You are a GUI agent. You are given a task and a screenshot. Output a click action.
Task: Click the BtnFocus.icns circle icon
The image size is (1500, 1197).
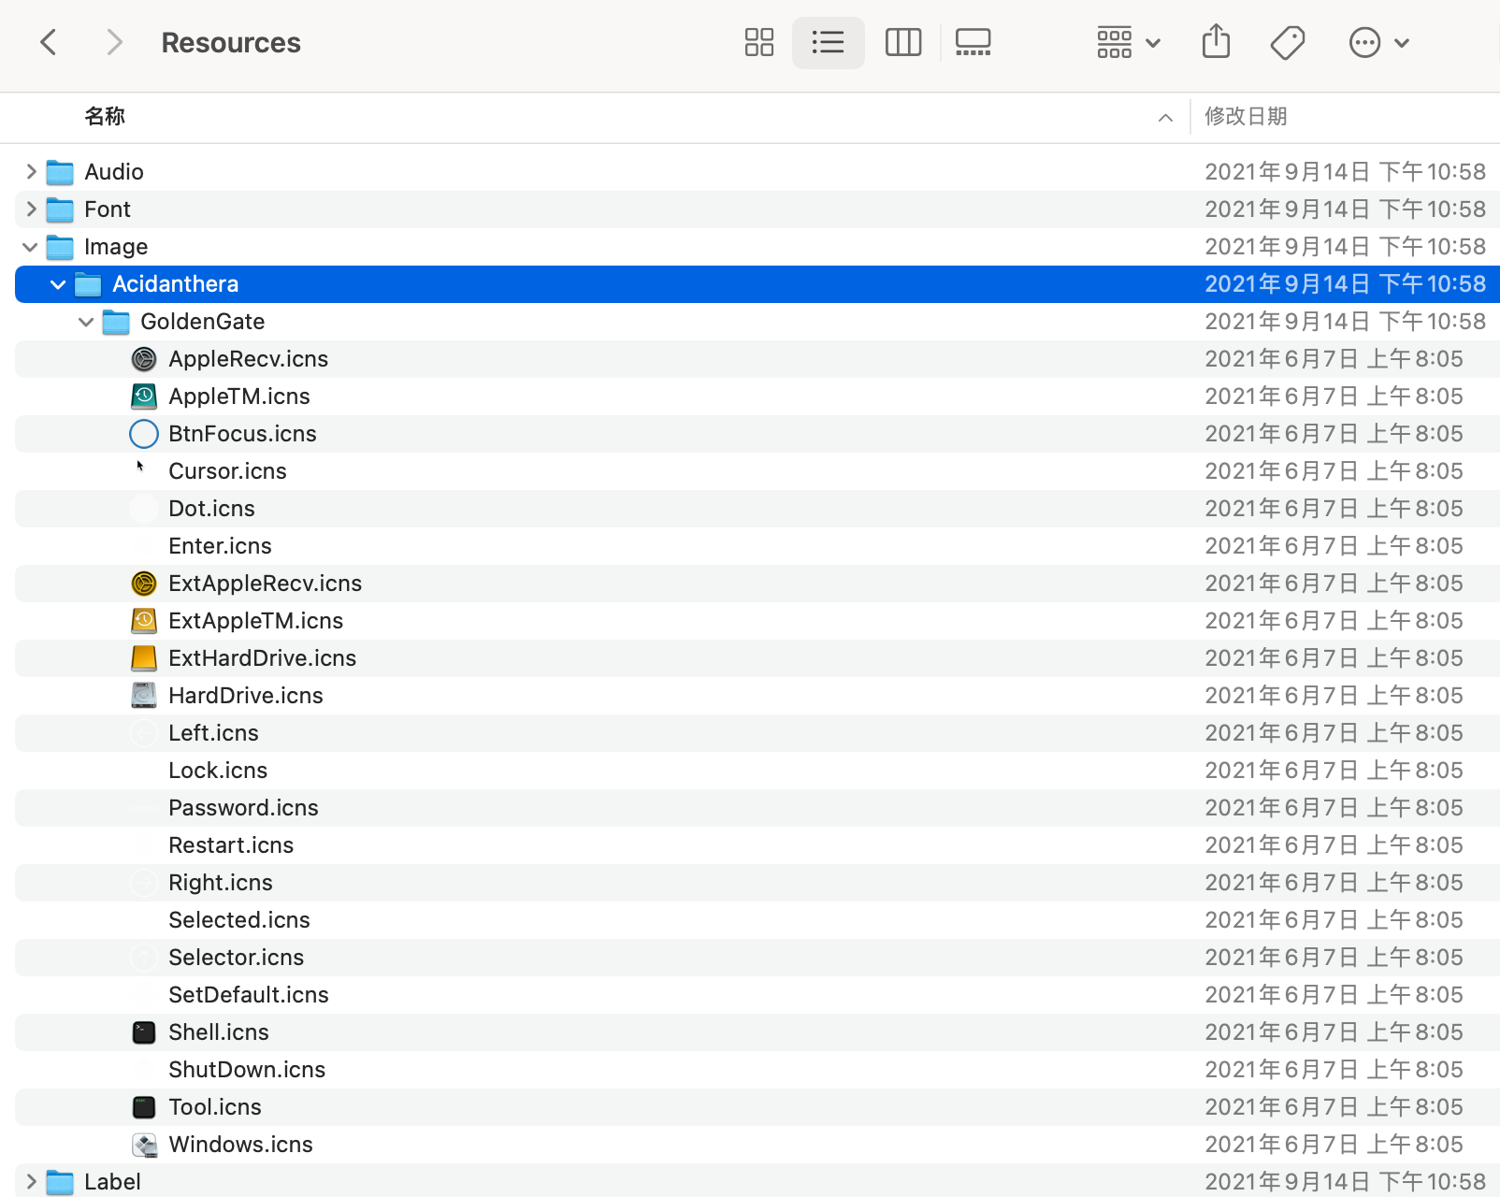click(x=144, y=434)
